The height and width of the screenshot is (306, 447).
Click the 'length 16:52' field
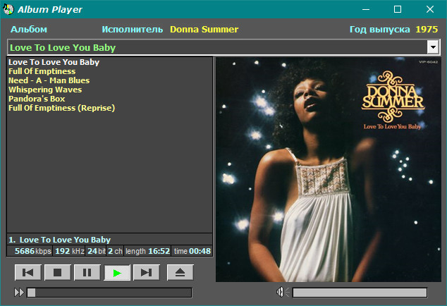(x=147, y=251)
